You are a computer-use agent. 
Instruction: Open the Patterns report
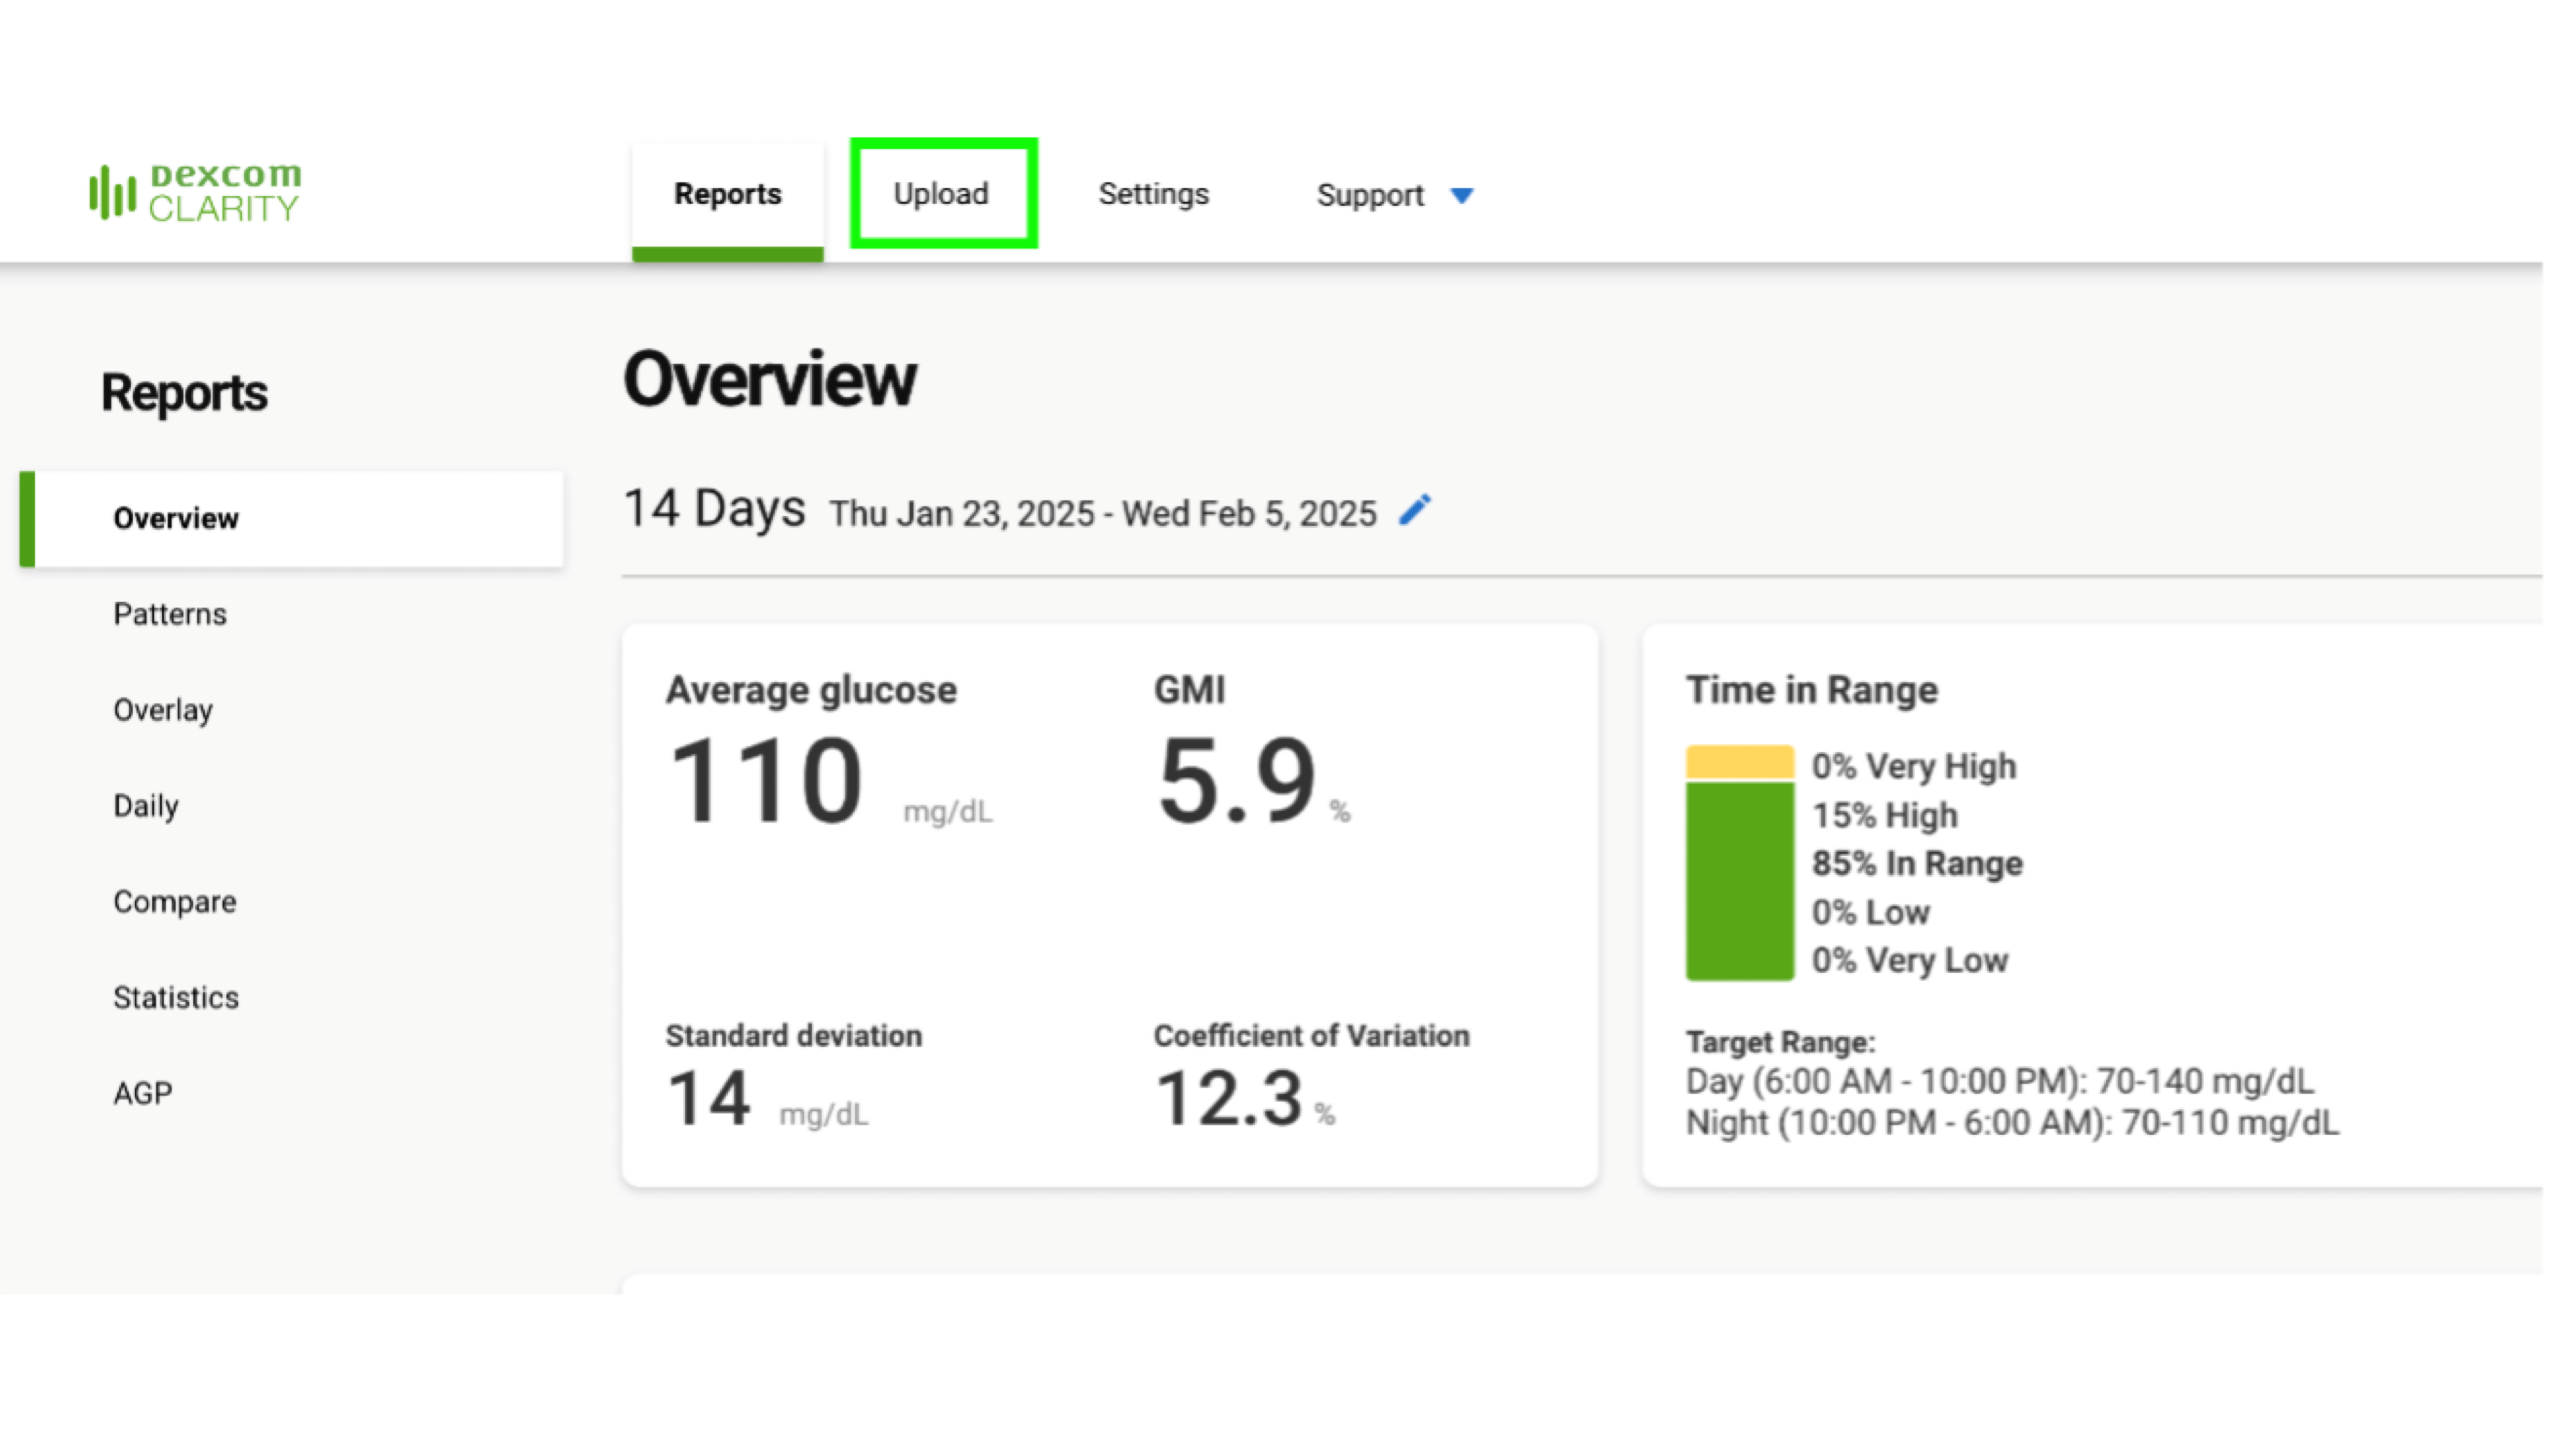click(170, 614)
